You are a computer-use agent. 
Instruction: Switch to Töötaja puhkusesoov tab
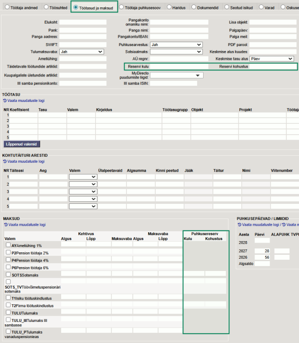(121, 7)
